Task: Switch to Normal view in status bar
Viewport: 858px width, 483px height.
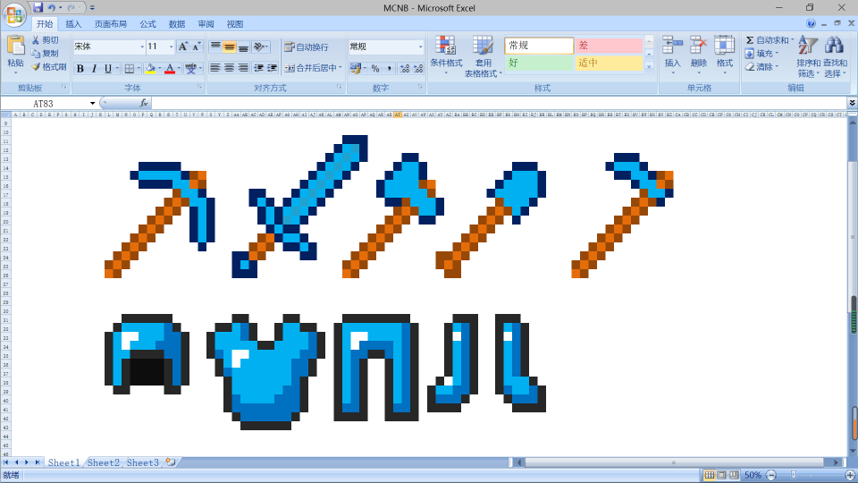Action: tap(709, 475)
